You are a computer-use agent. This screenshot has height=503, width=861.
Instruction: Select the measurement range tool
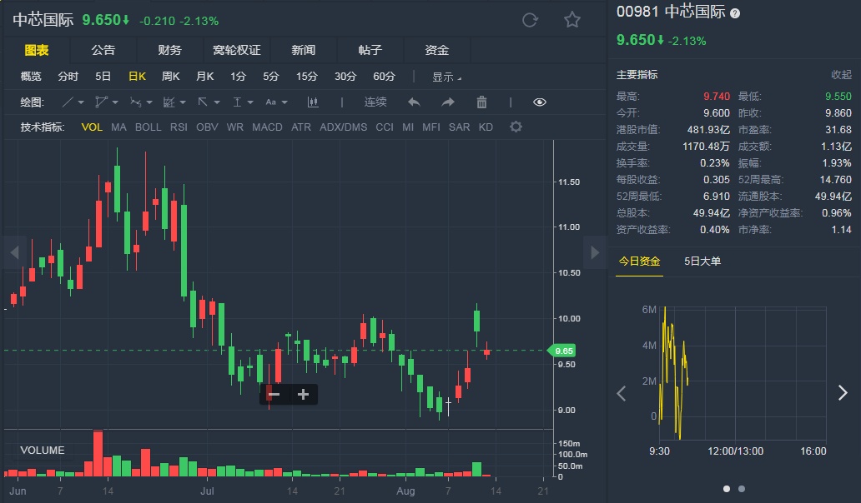tap(237, 102)
